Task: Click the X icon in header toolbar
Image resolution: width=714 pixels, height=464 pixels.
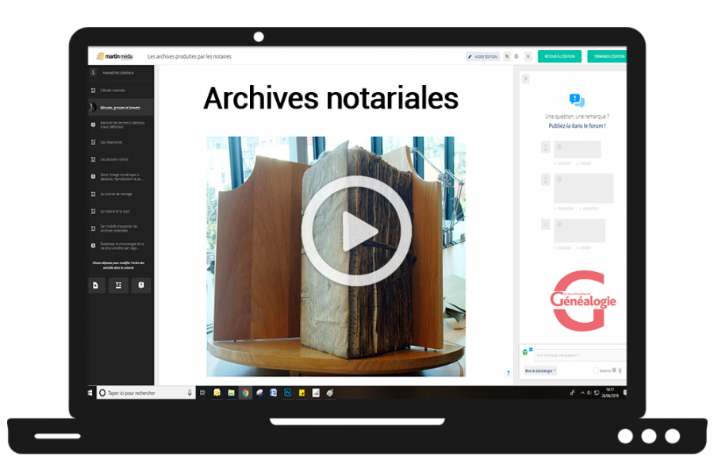Action: (528, 56)
